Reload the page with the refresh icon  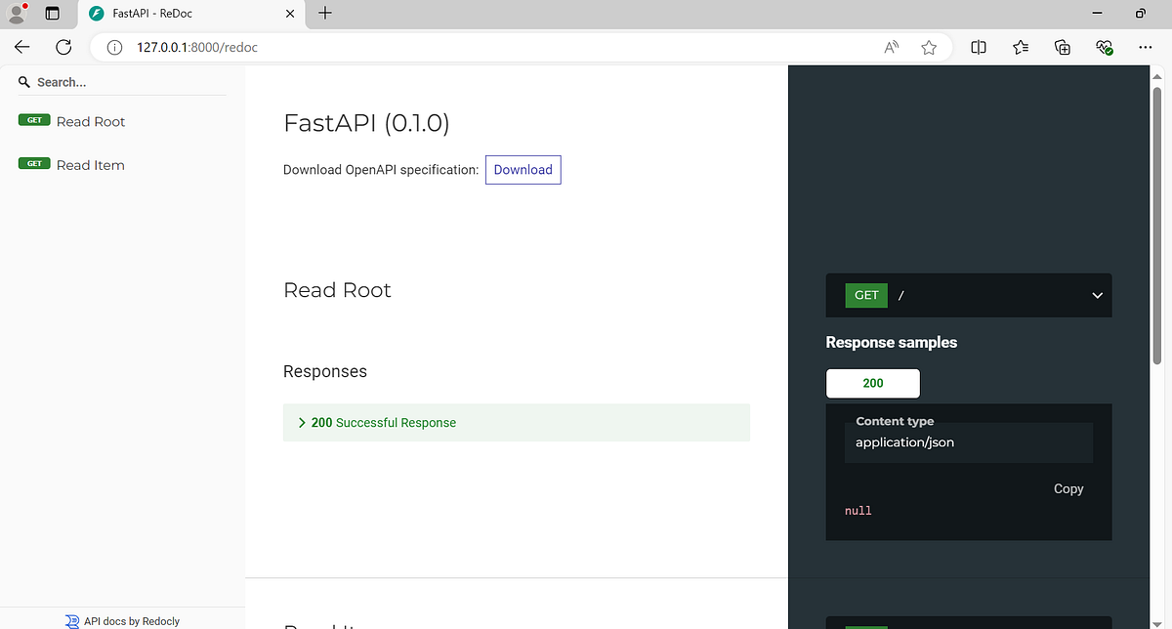[63, 46]
